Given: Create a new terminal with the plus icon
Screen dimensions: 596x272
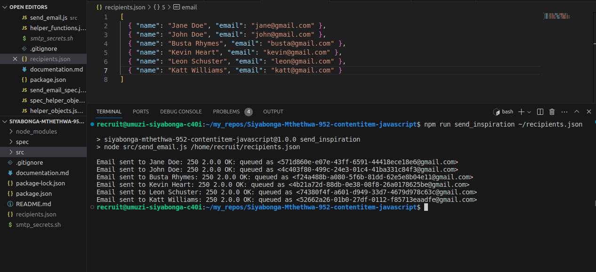Looking at the screenshot, I should pyautogui.click(x=521, y=112).
